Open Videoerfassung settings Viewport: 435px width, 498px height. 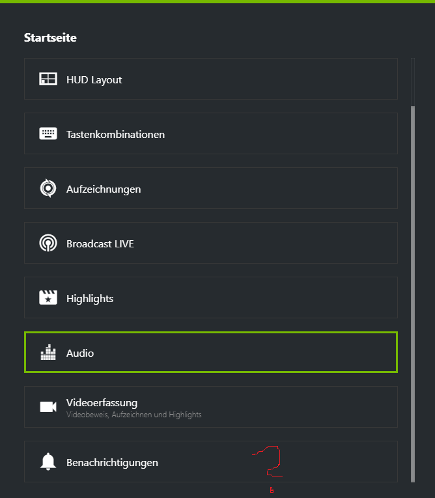pos(211,407)
